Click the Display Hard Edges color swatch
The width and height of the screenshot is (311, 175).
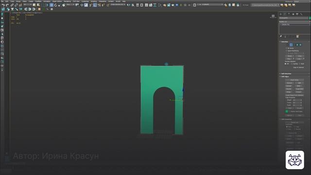coord(287,111)
